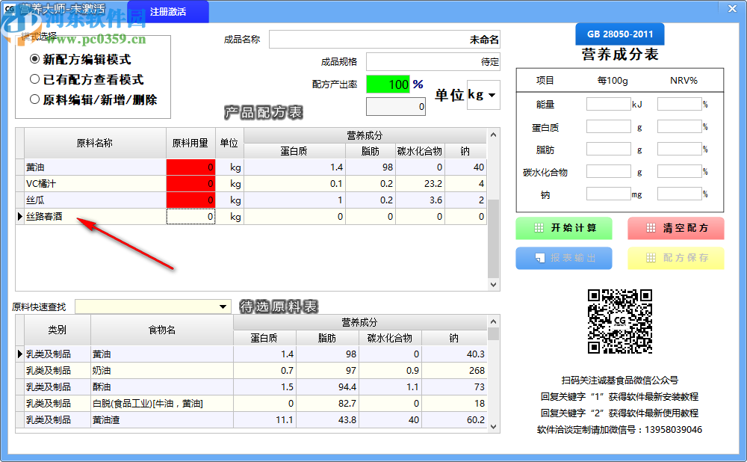Click the 食物名 column header

[162, 330]
